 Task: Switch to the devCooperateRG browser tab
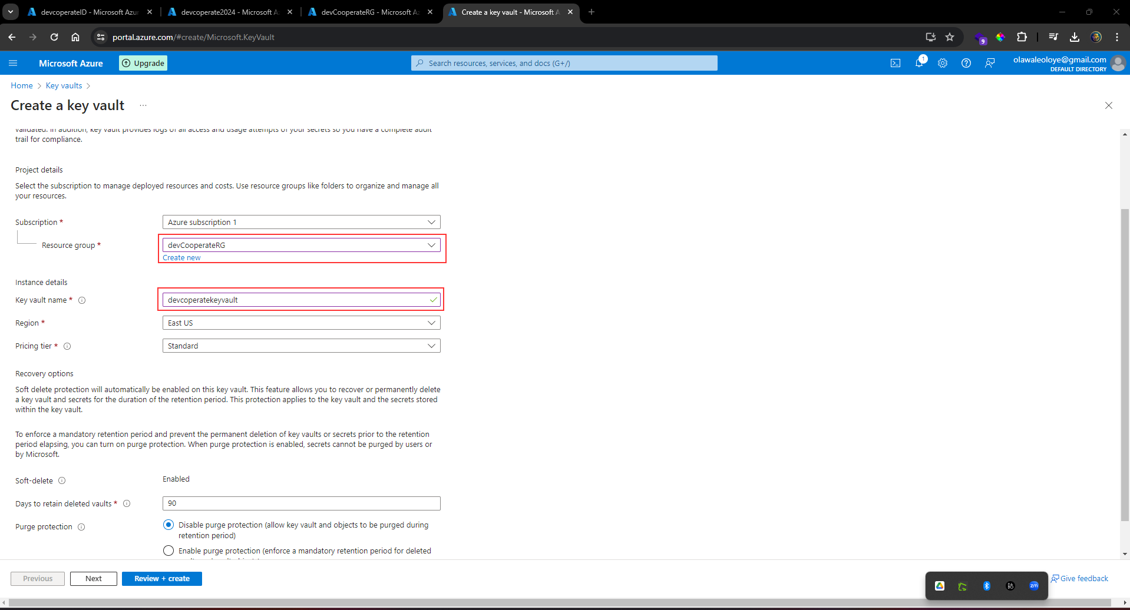(x=371, y=12)
